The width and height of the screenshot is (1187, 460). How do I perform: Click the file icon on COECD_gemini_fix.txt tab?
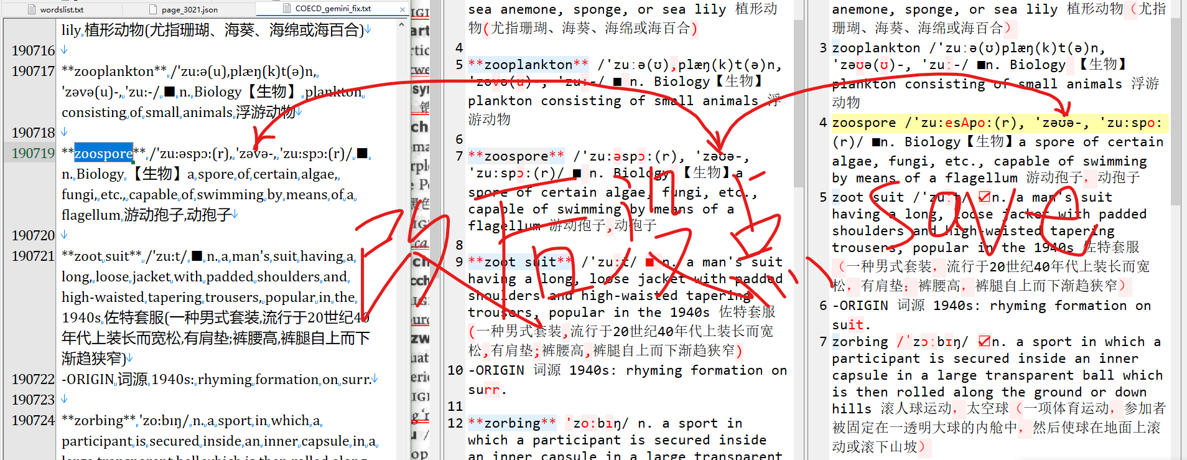pos(286,9)
